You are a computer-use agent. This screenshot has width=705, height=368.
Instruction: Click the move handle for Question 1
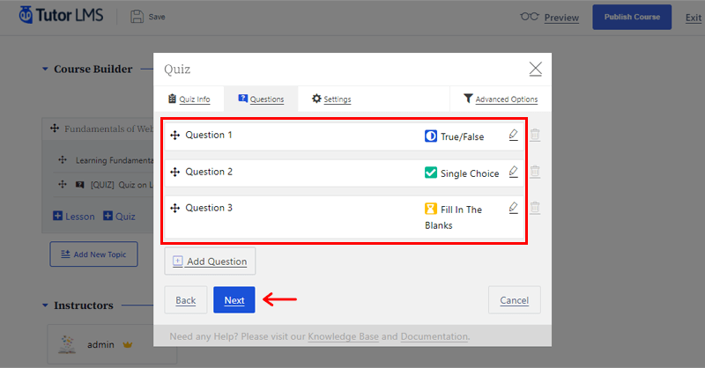pyautogui.click(x=174, y=135)
